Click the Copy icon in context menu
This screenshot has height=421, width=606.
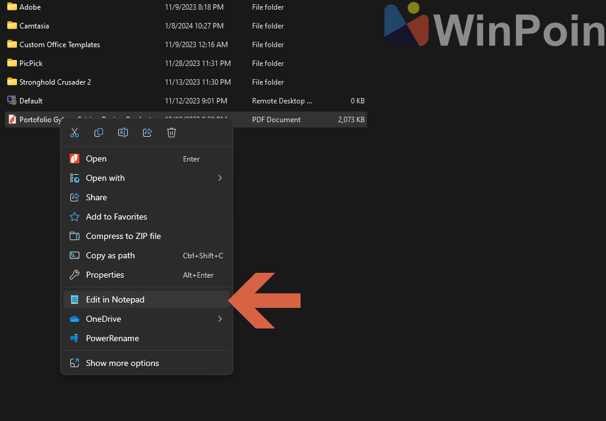pyautogui.click(x=99, y=133)
